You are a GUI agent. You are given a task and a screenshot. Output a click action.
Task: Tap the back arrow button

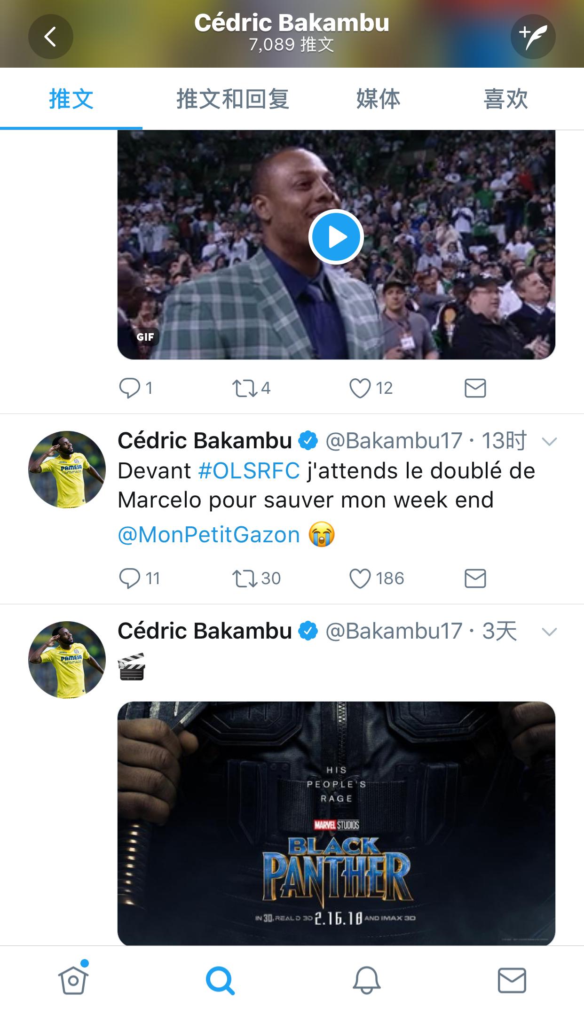click(50, 37)
